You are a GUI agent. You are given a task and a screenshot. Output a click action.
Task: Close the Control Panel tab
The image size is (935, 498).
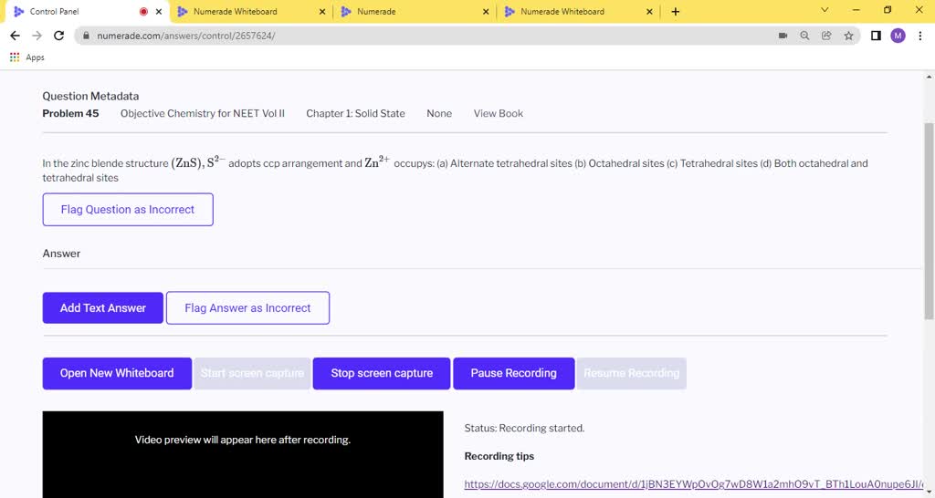160,12
